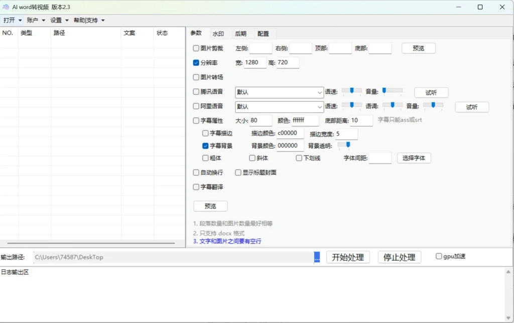Adjust 阿里语音 语调 slider
514x323 pixels.
[393, 105]
